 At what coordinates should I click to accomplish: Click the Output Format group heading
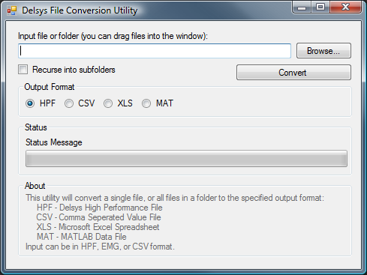click(50, 87)
